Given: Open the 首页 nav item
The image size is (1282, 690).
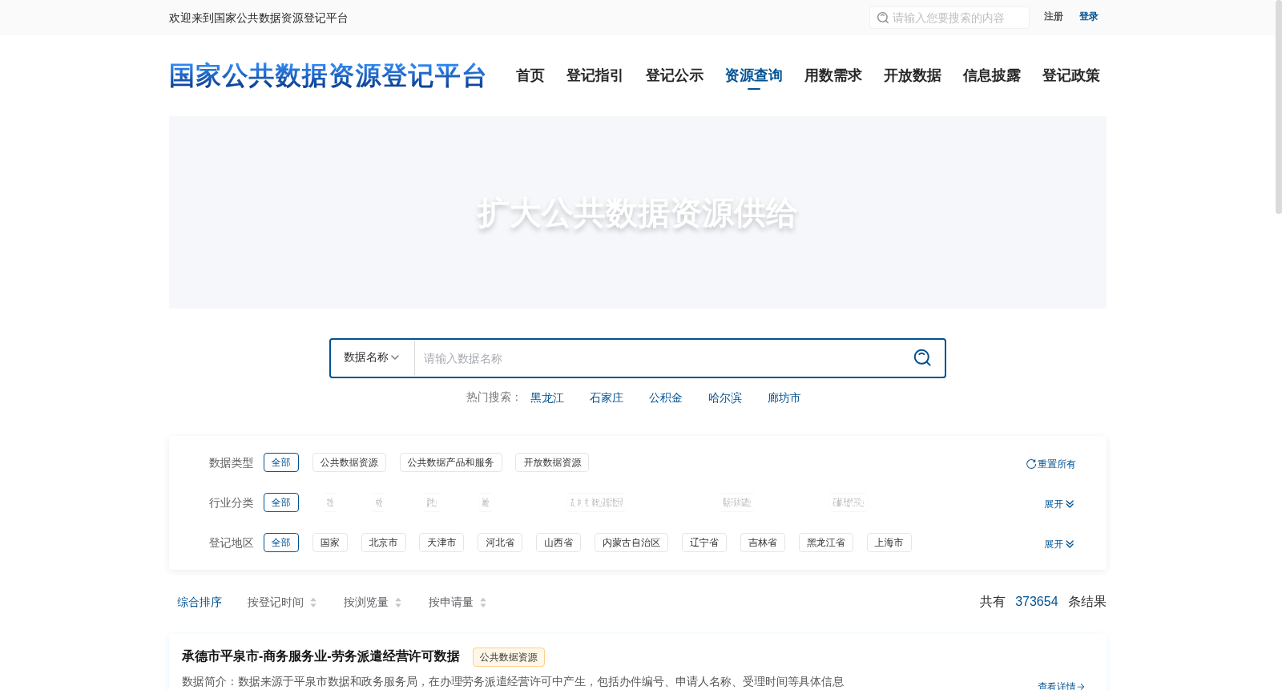Looking at the screenshot, I should (x=530, y=75).
